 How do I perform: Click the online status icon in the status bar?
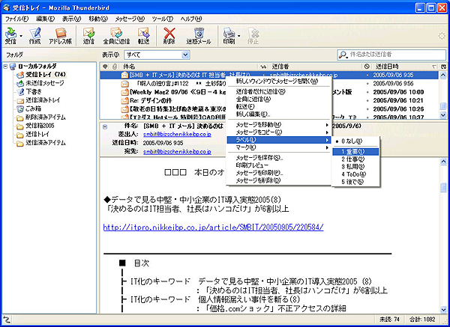click(6, 320)
